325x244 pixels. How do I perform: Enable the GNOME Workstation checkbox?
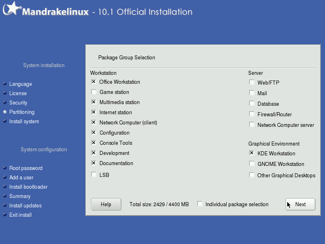point(251,163)
